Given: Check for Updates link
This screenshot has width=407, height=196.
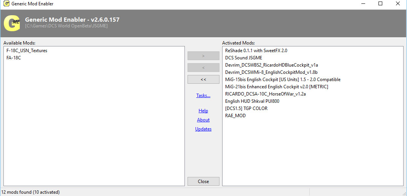Looking at the screenshot, I should pos(203,129).
